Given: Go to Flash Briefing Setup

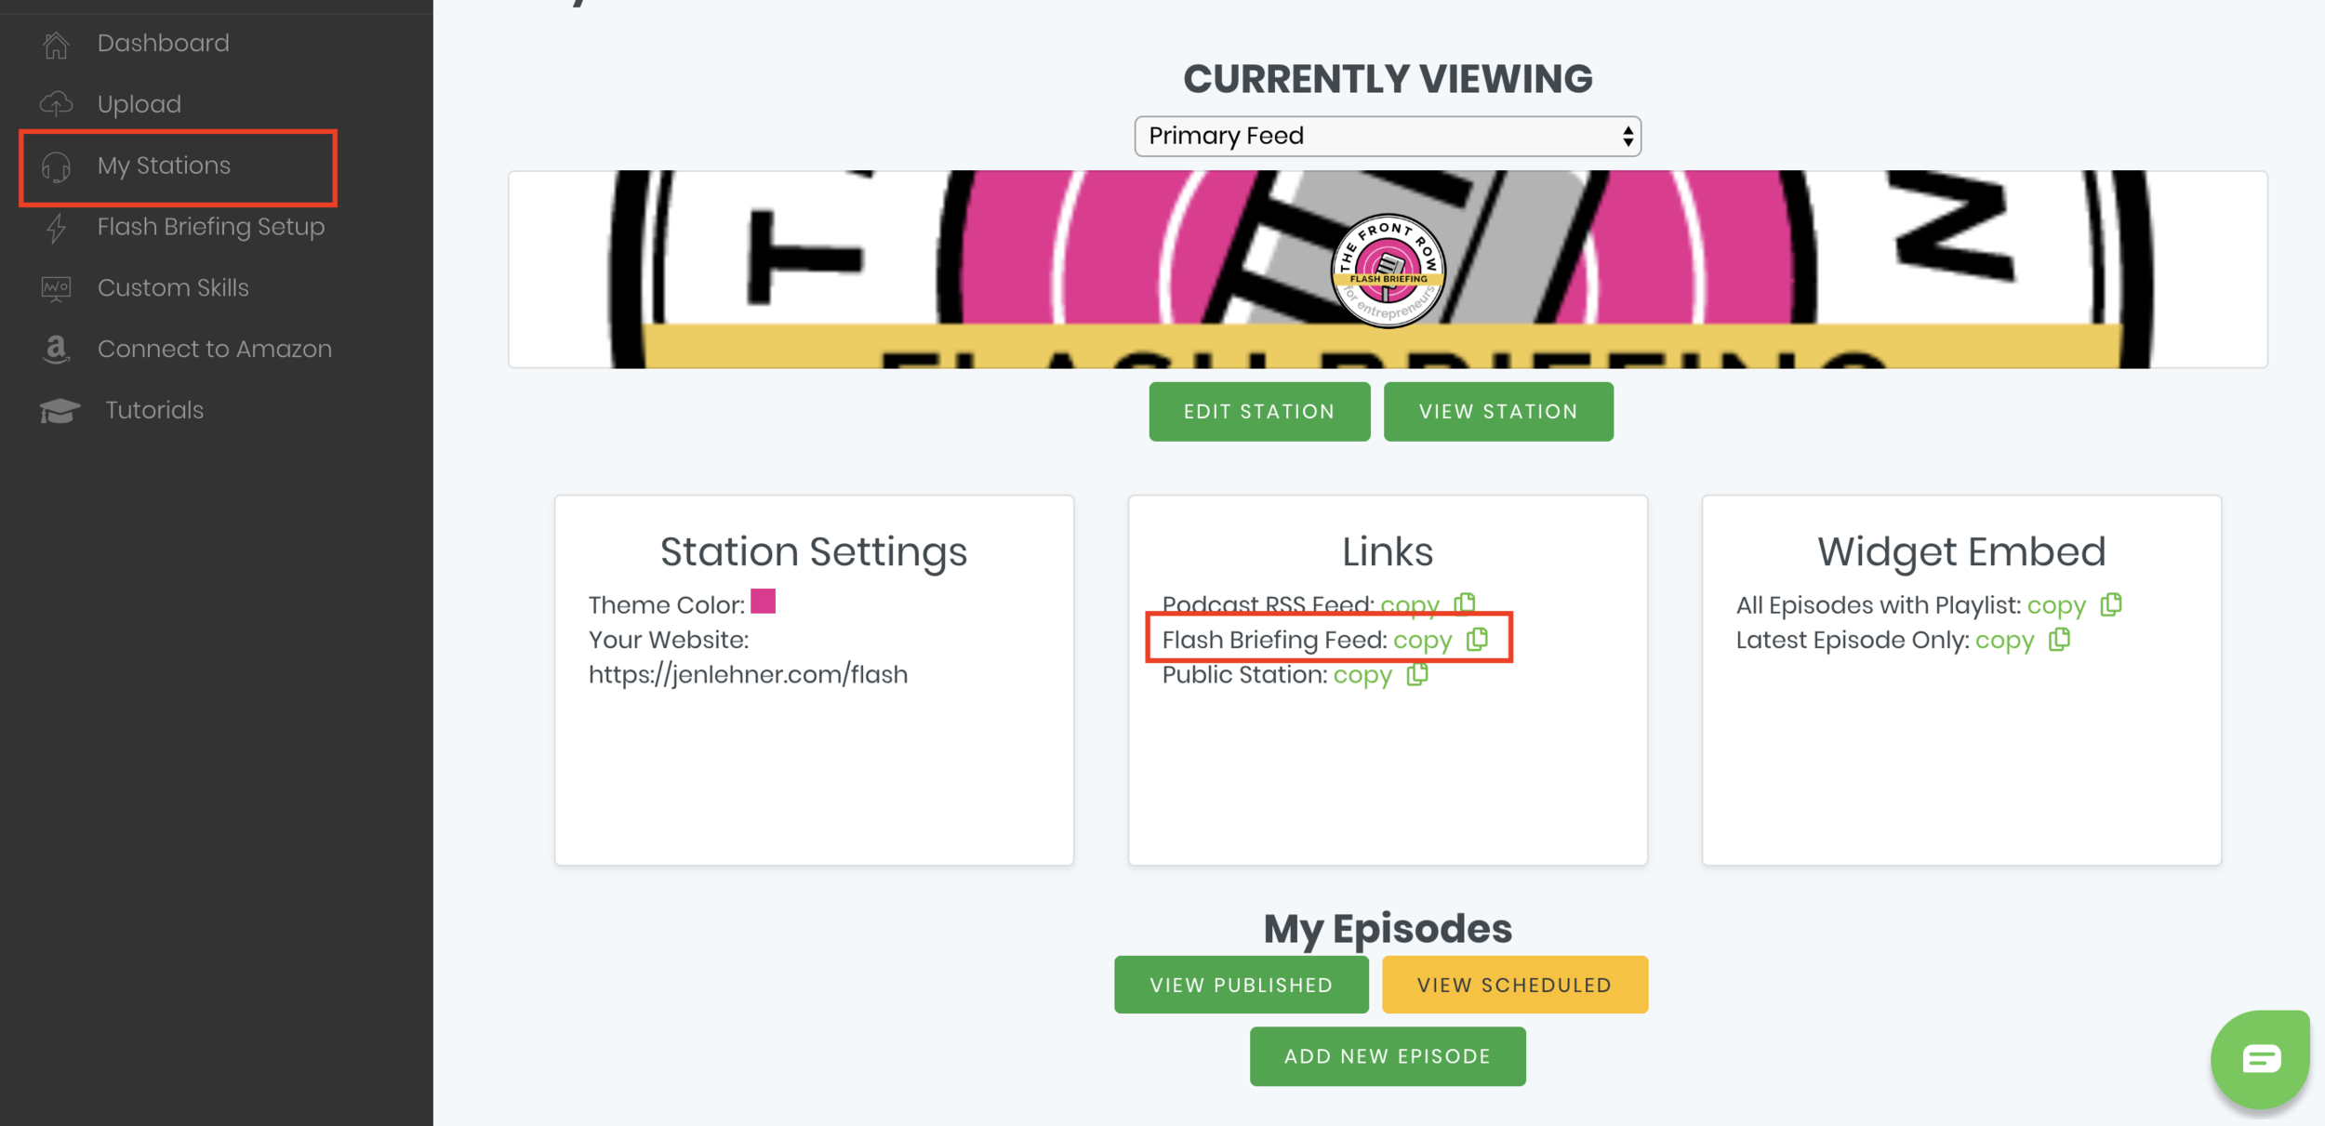Looking at the screenshot, I should click(211, 227).
